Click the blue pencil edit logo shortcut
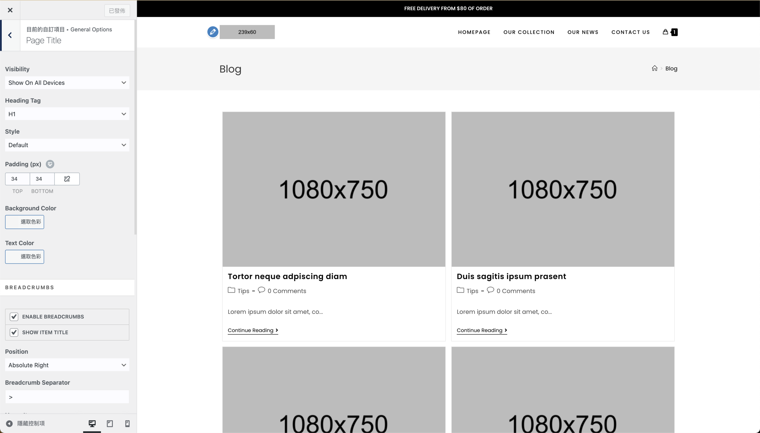Screen dimensions: 760x433 [213, 32]
